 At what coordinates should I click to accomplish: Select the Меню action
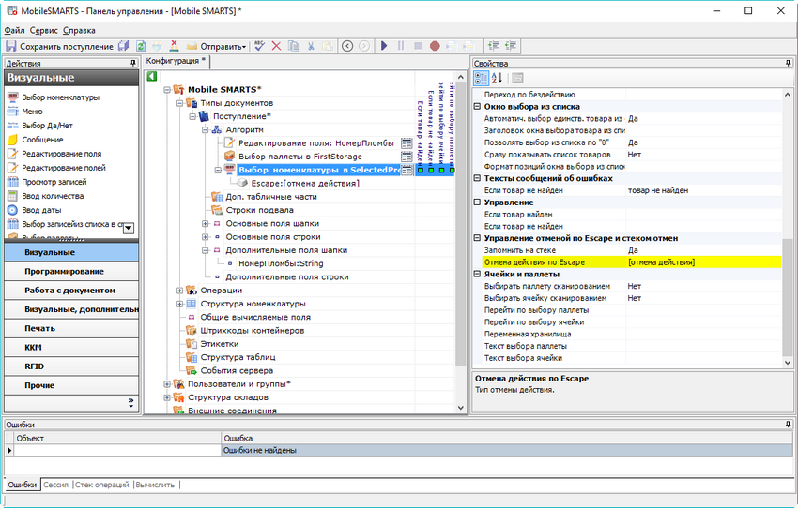tap(25, 112)
